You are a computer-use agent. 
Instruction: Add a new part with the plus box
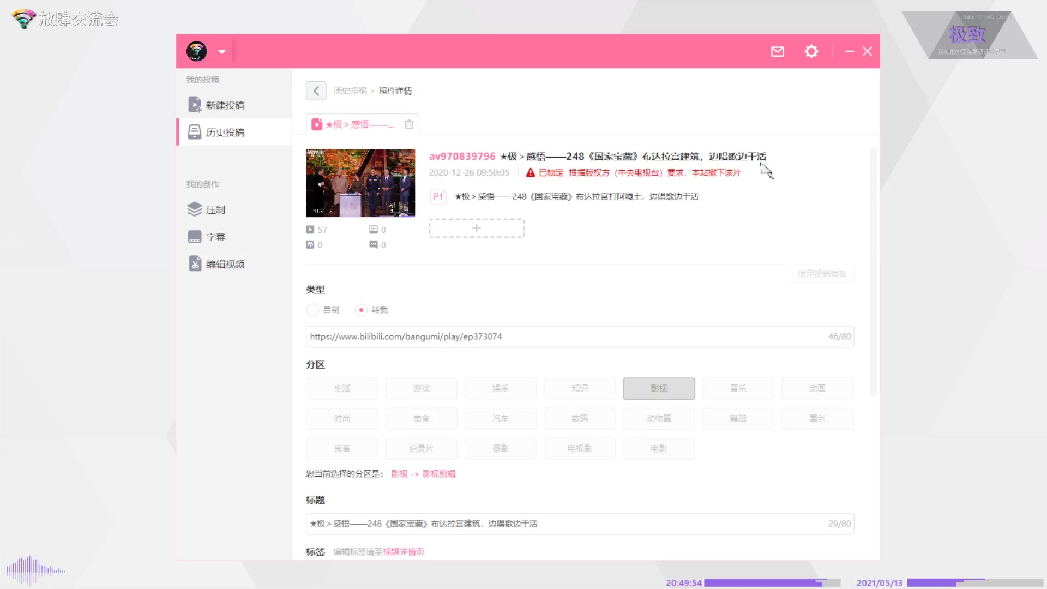point(477,228)
